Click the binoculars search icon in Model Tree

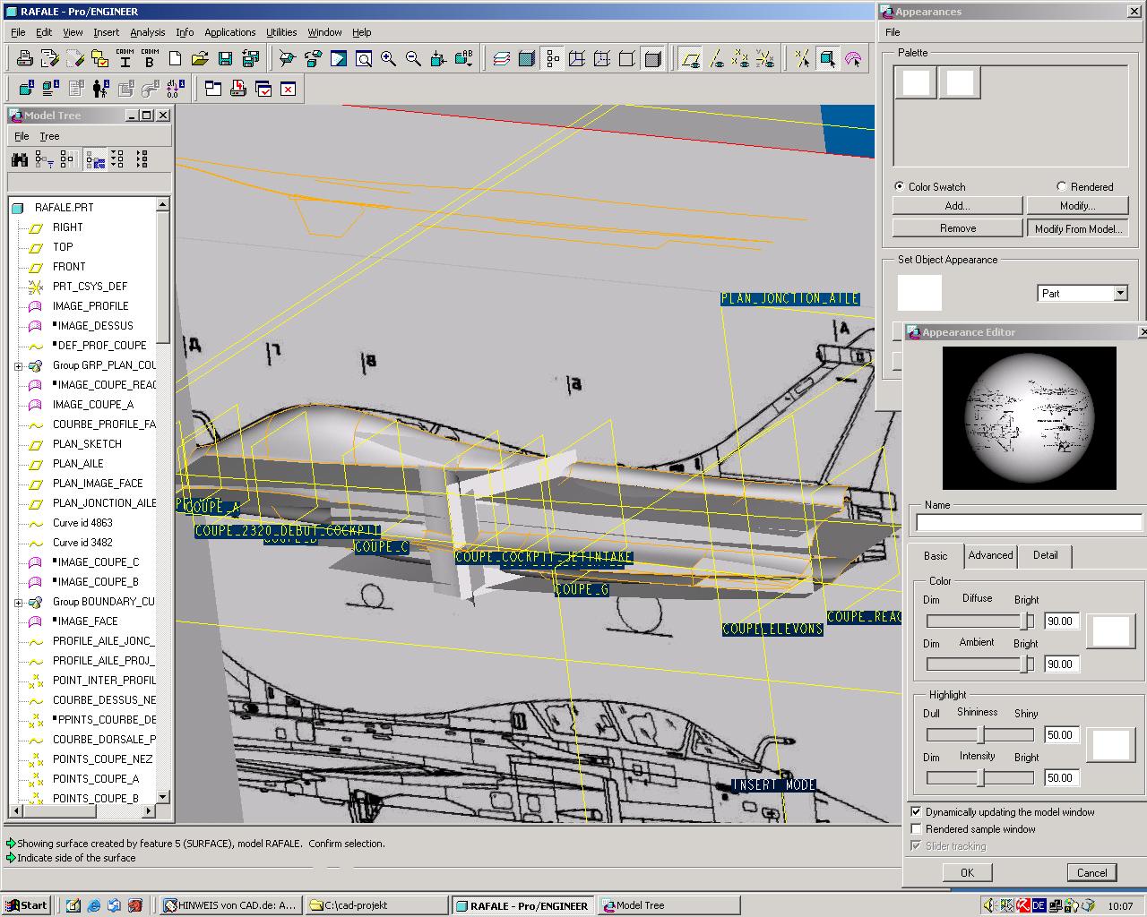coord(19,159)
